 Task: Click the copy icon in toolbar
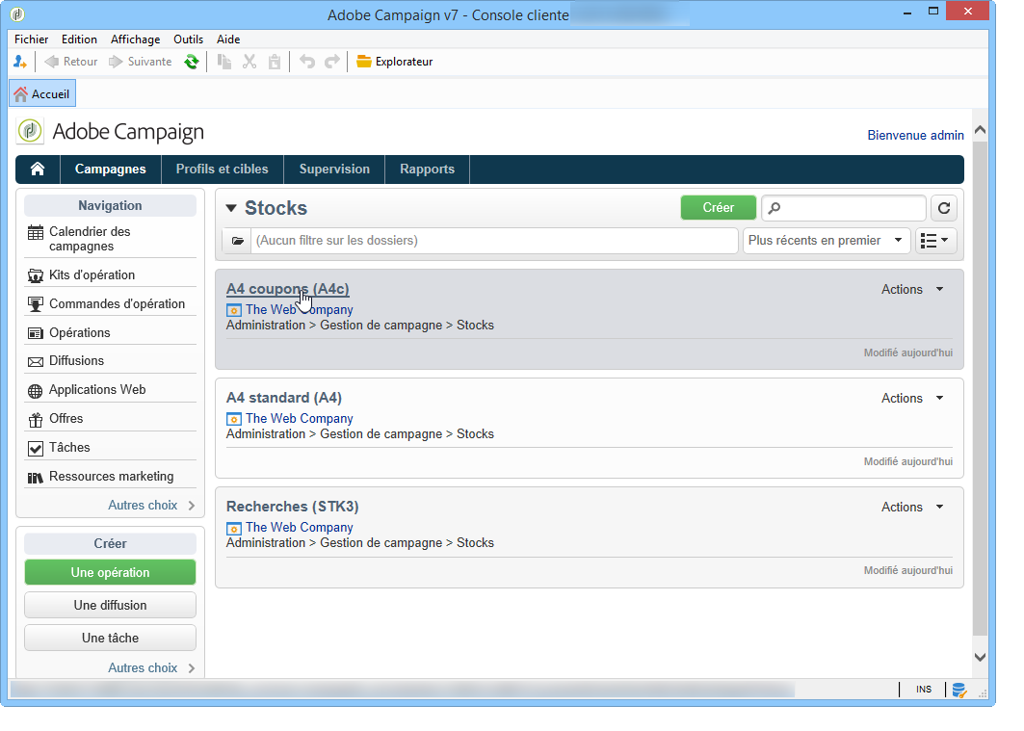click(x=224, y=62)
